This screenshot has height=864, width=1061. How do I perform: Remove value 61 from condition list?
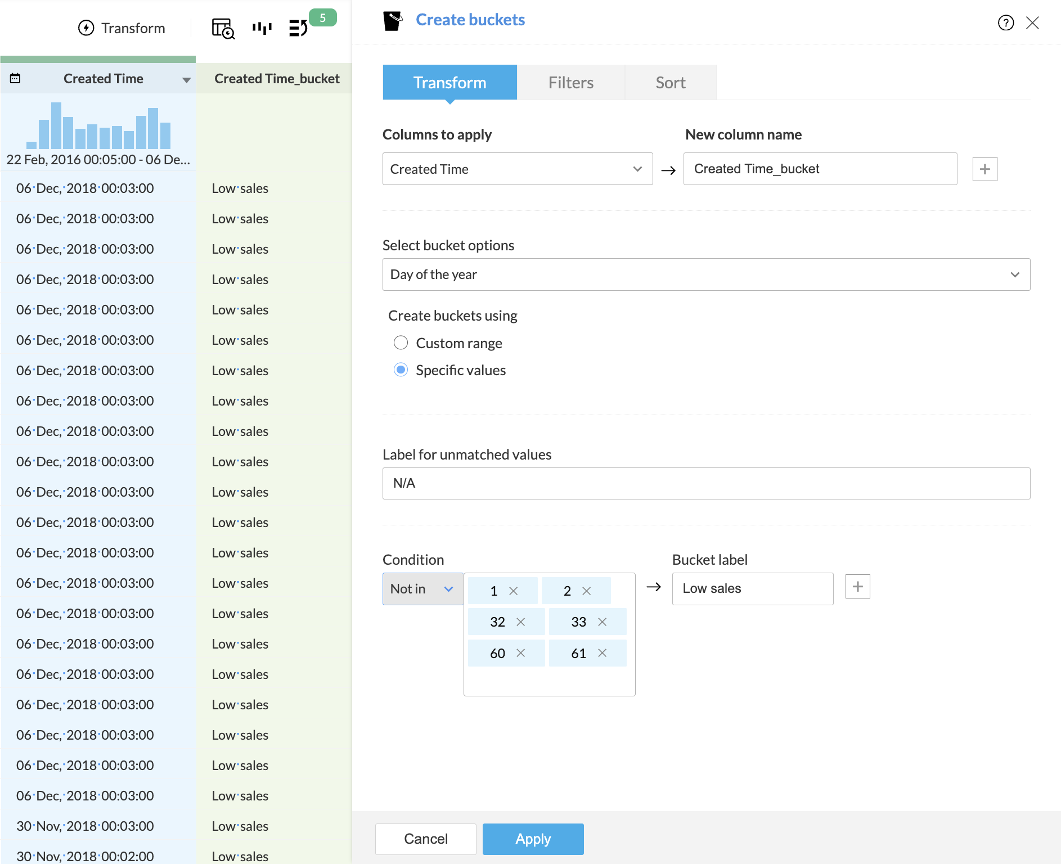(x=602, y=653)
